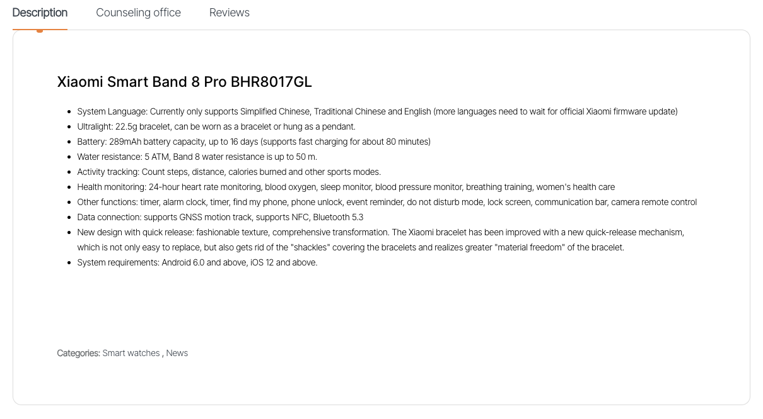The height and width of the screenshot is (419, 763).
Task: Select the Data connection bullet line
Action: coord(220,217)
